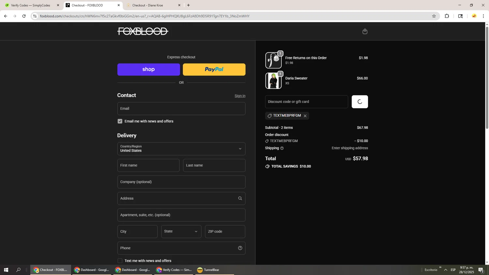The width and height of the screenshot is (489, 275).
Task: Open the Country/Region dropdown
Action: click(181, 149)
